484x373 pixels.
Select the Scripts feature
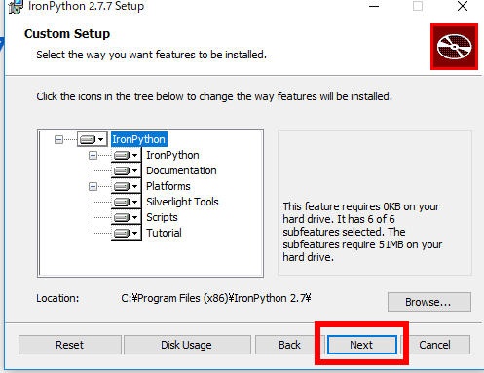point(162,217)
